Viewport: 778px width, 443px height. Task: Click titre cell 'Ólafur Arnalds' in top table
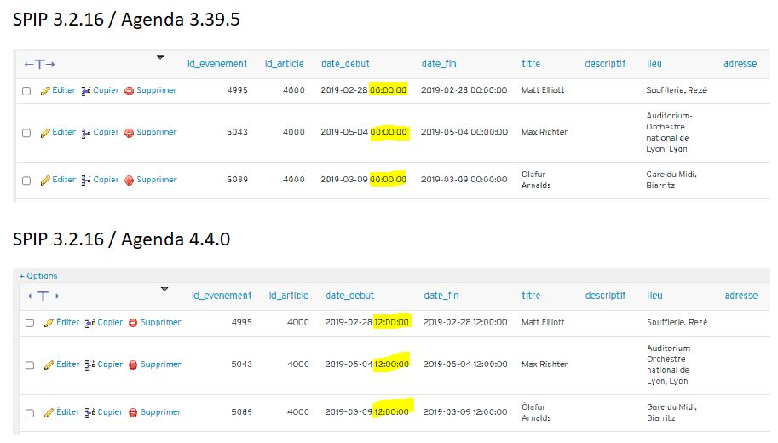[x=536, y=180]
